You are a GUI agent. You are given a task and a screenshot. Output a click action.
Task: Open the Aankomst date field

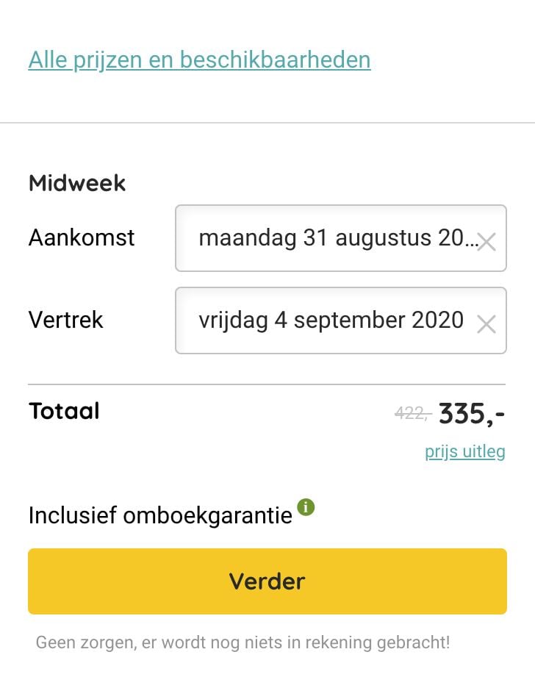[x=341, y=238]
